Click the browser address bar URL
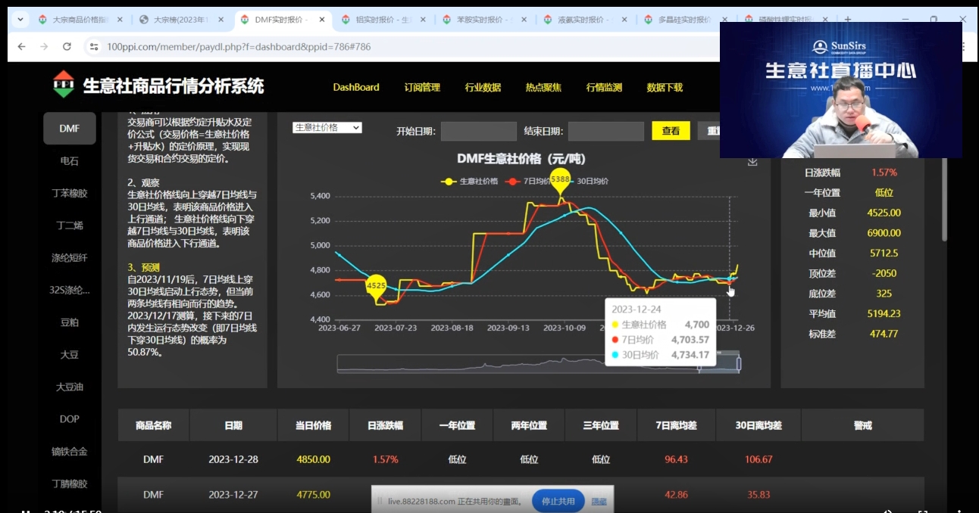The height and width of the screenshot is (513, 979). pos(239,47)
